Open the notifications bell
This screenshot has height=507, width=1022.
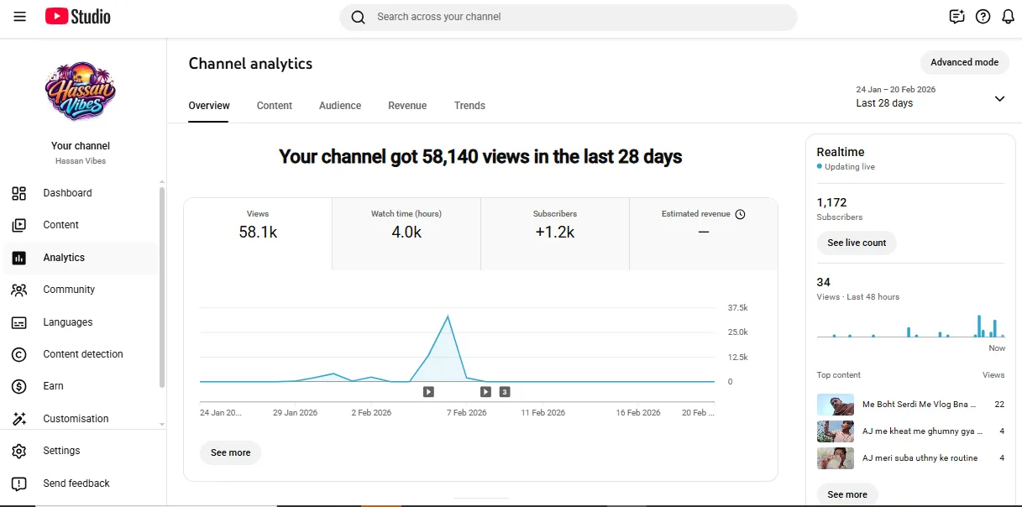point(1009,17)
